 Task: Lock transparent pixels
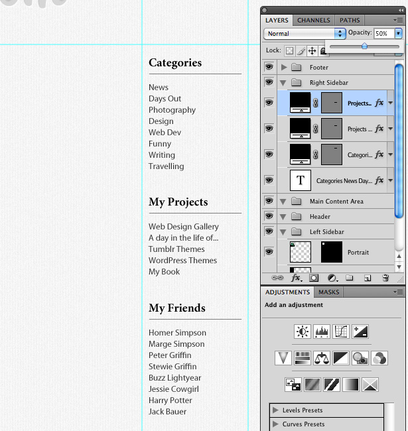point(289,51)
